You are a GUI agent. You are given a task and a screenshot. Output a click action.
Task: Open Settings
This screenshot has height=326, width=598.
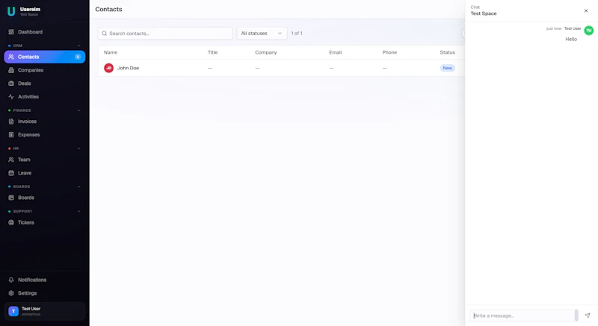[44, 293]
